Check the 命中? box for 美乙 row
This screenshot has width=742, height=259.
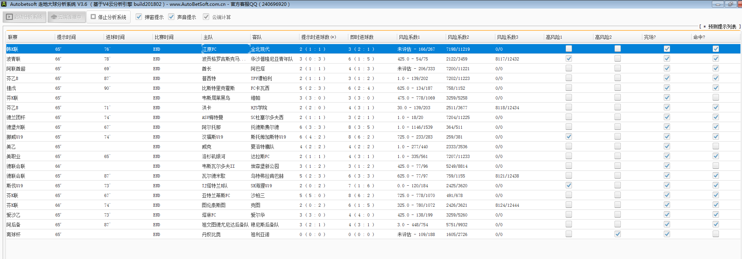[x=715, y=146]
